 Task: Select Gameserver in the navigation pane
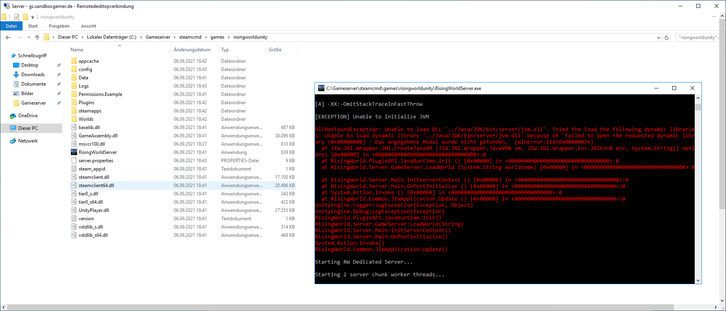pyautogui.click(x=34, y=103)
